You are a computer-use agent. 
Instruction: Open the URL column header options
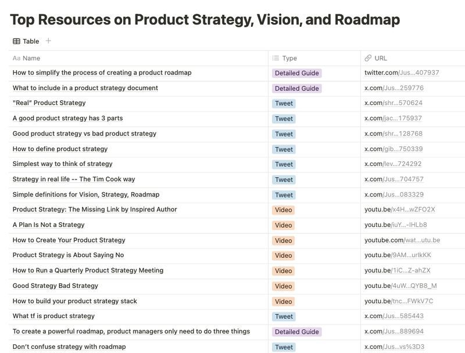pyautogui.click(x=381, y=58)
